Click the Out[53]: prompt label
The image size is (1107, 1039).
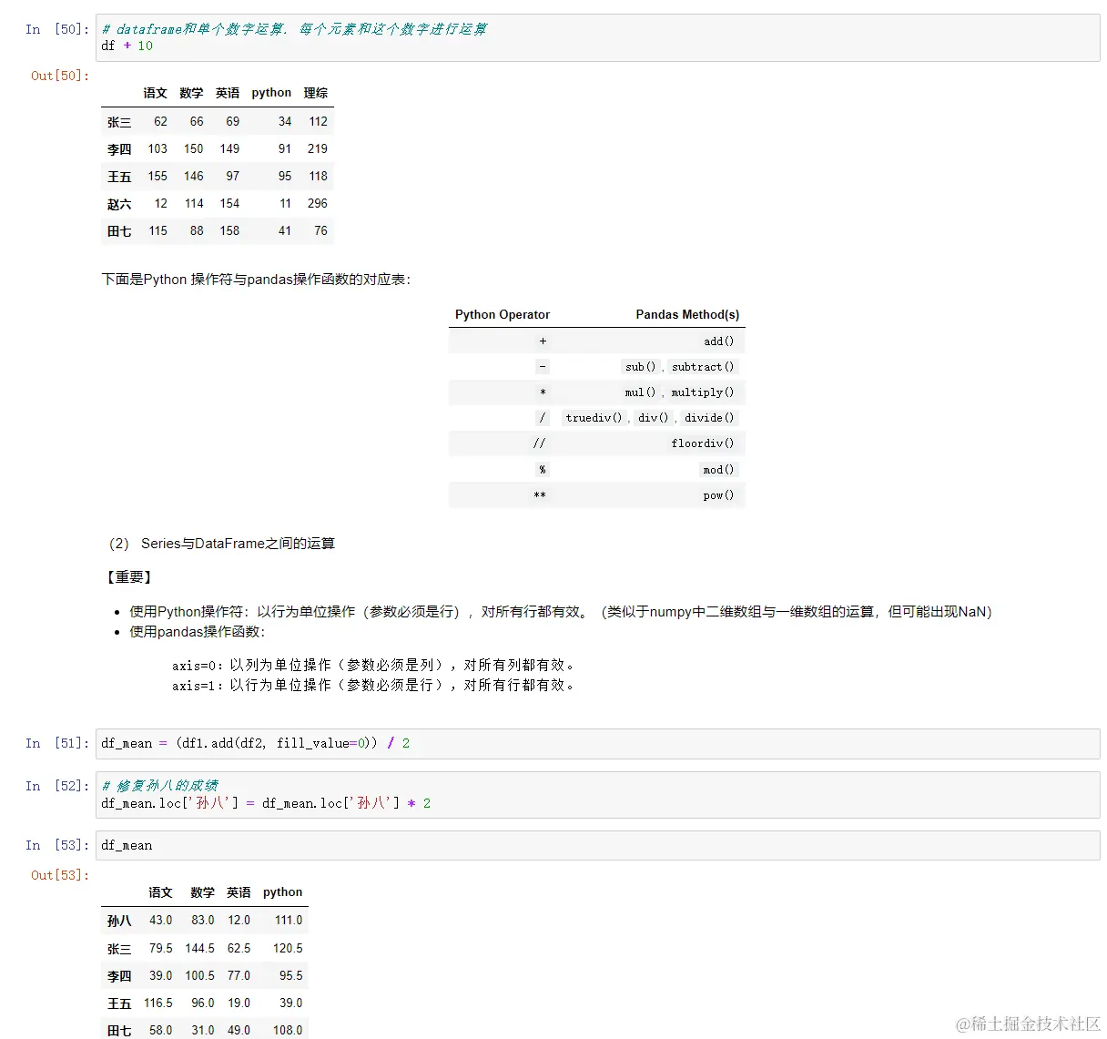(60, 875)
